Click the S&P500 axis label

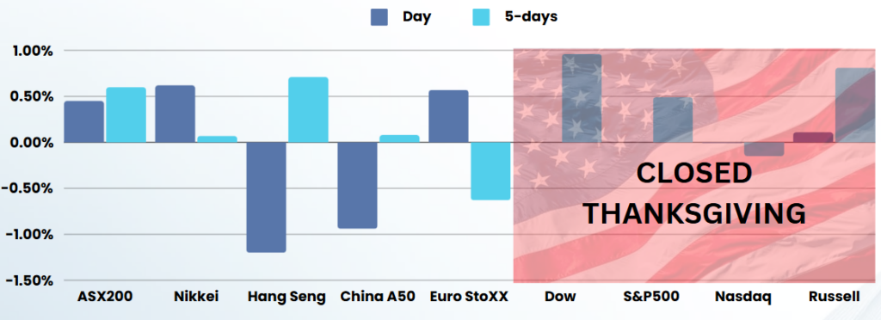point(652,297)
